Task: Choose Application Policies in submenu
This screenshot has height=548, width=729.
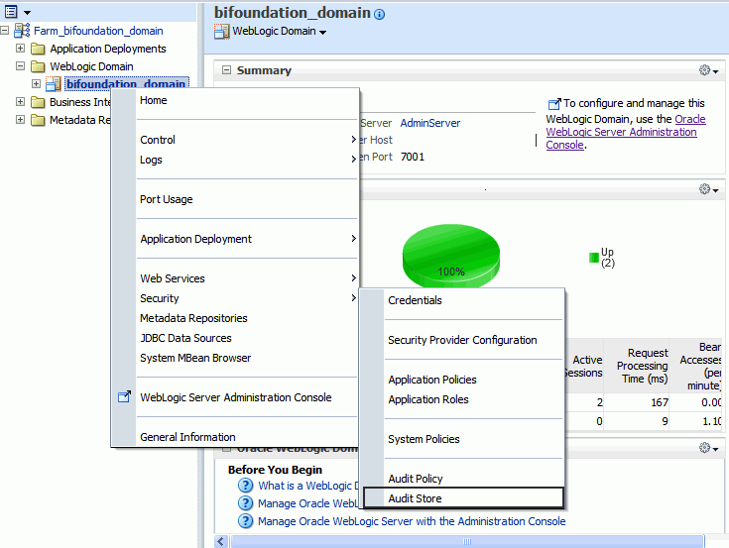Action: 432,380
